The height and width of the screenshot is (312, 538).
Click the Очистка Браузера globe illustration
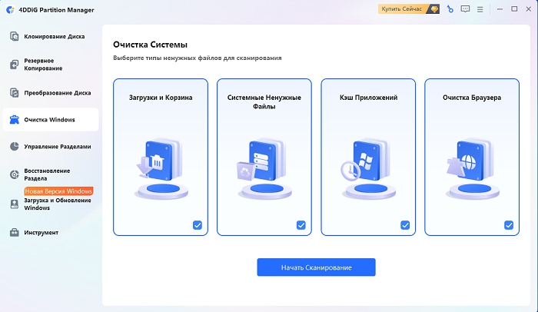pyautogui.click(x=472, y=169)
